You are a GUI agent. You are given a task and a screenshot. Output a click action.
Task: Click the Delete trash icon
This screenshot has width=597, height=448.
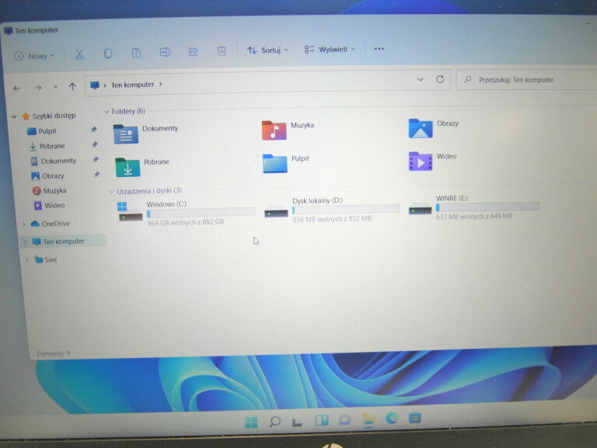(x=222, y=51)
